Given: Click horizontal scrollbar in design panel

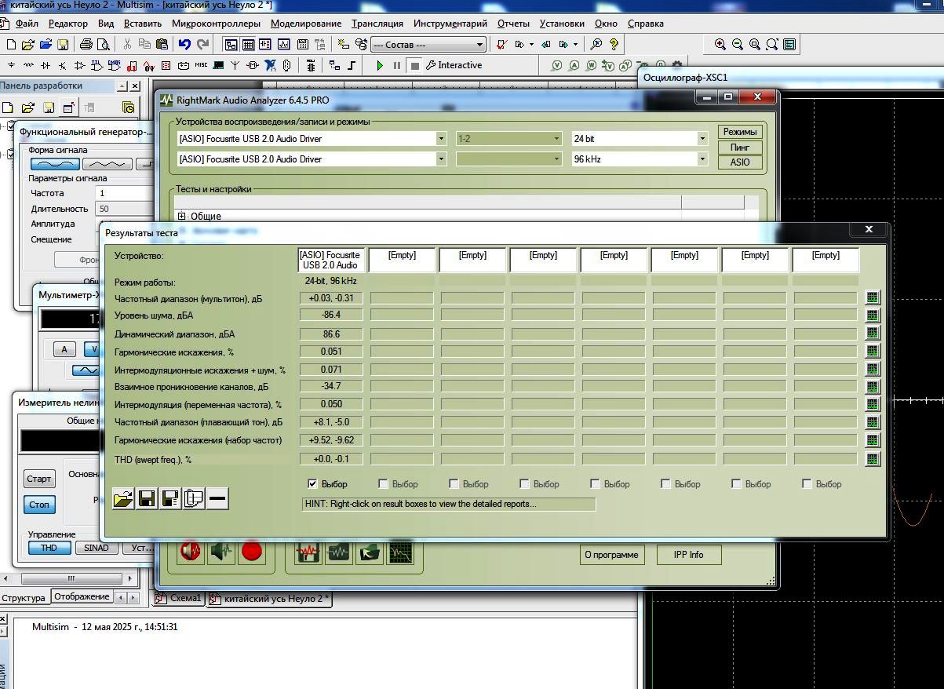Looking at the screenshot, I should [69, 578].
